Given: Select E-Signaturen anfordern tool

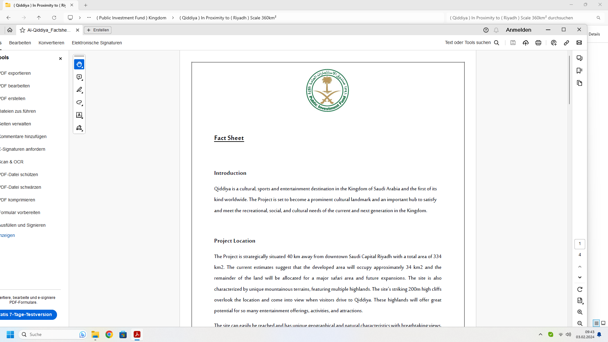Looking at the screenshot, I should pyautogui.click(x=22, y=149).
